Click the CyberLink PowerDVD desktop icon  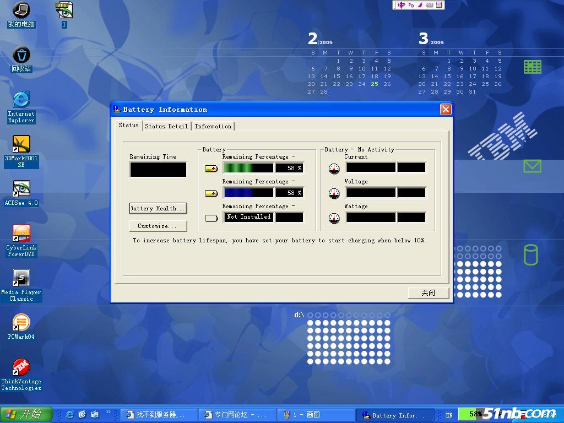click(21, 234)
